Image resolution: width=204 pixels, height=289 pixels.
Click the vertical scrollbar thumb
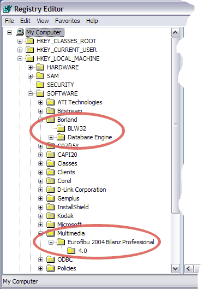click(176, 125)
